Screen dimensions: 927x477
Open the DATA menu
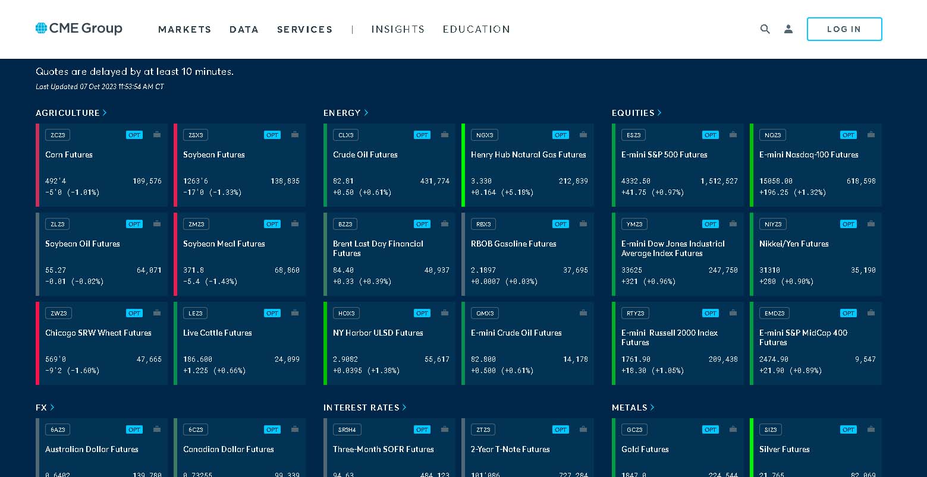point(244,30)
